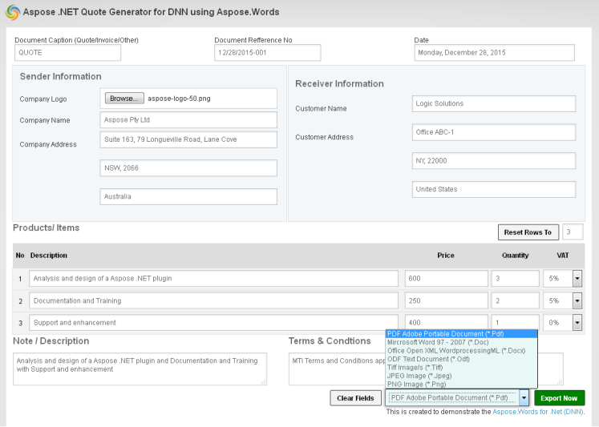Collapse the export format dropdown arrow
Screen dimensions: 599x427
[x=524, y=398]
